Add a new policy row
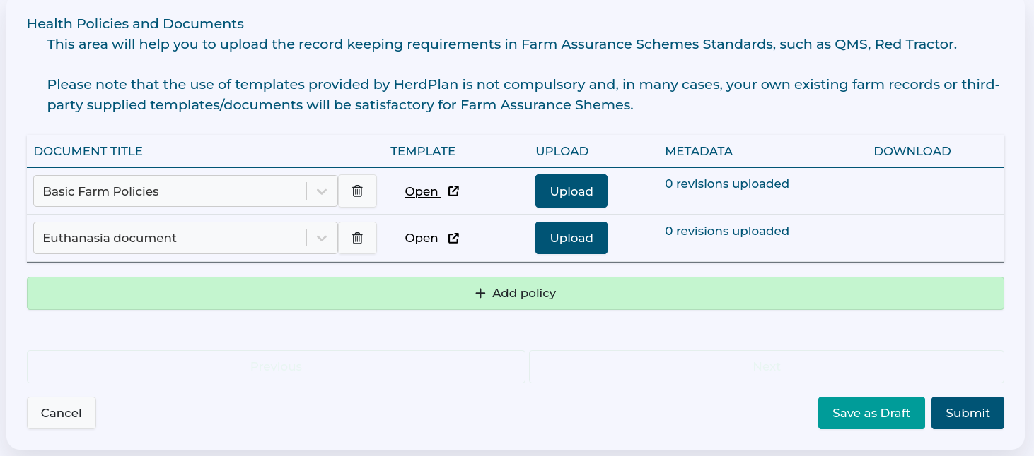The width and height of the screenshot is (1034, 456). click(x=515, y=294)
